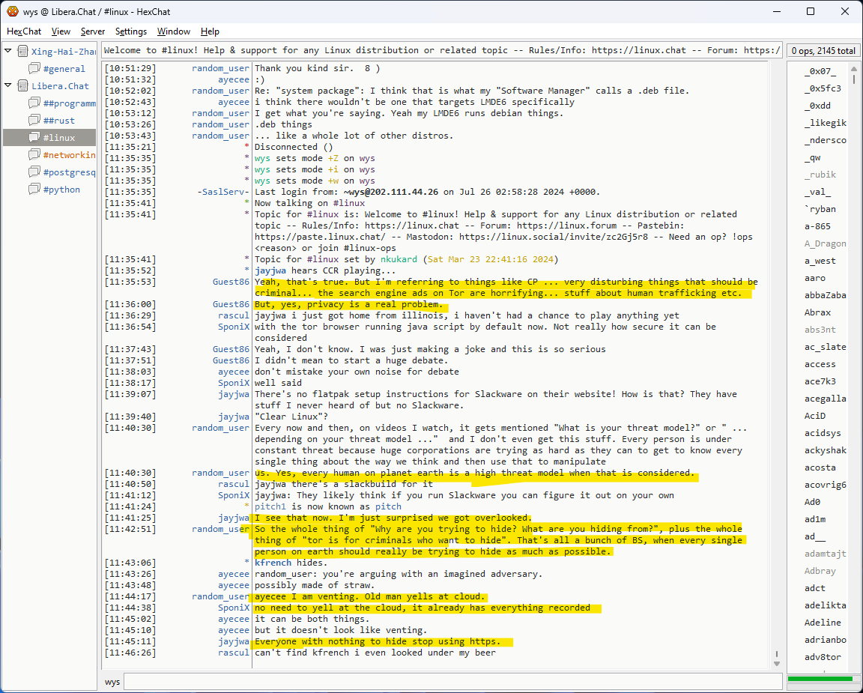
Task: Click the channel topic bar
Action: (x=442, y=51)
